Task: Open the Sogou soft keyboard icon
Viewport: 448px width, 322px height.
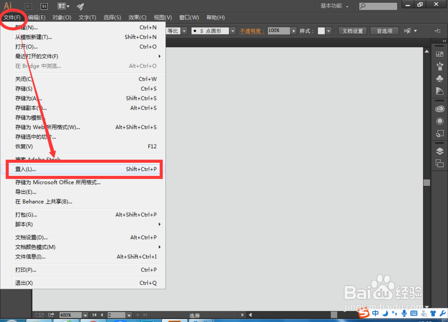Action: pyautogui.click(x=414, y=313)
